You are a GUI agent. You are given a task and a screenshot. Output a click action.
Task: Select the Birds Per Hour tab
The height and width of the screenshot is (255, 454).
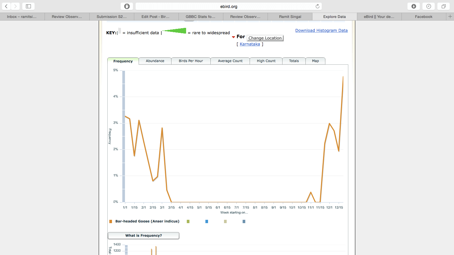tap(191, 61)
